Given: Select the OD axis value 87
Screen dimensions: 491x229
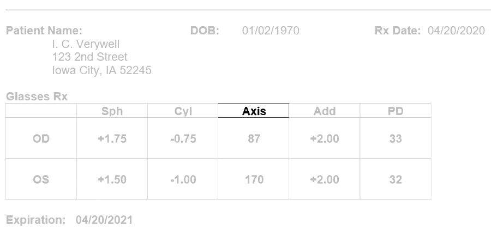Looking at the screenshot, I should (x=254, y=138).
